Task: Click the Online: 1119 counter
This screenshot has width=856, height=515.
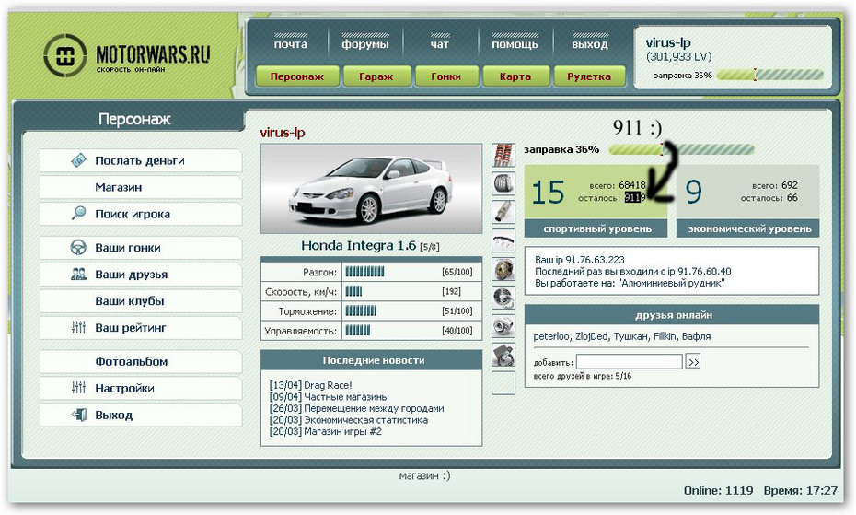Action: 719,490
